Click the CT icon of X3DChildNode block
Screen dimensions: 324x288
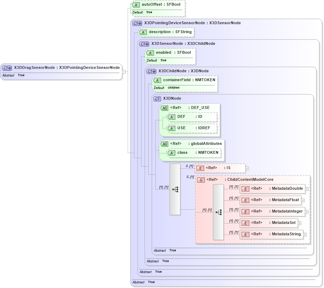click(152, 71)
